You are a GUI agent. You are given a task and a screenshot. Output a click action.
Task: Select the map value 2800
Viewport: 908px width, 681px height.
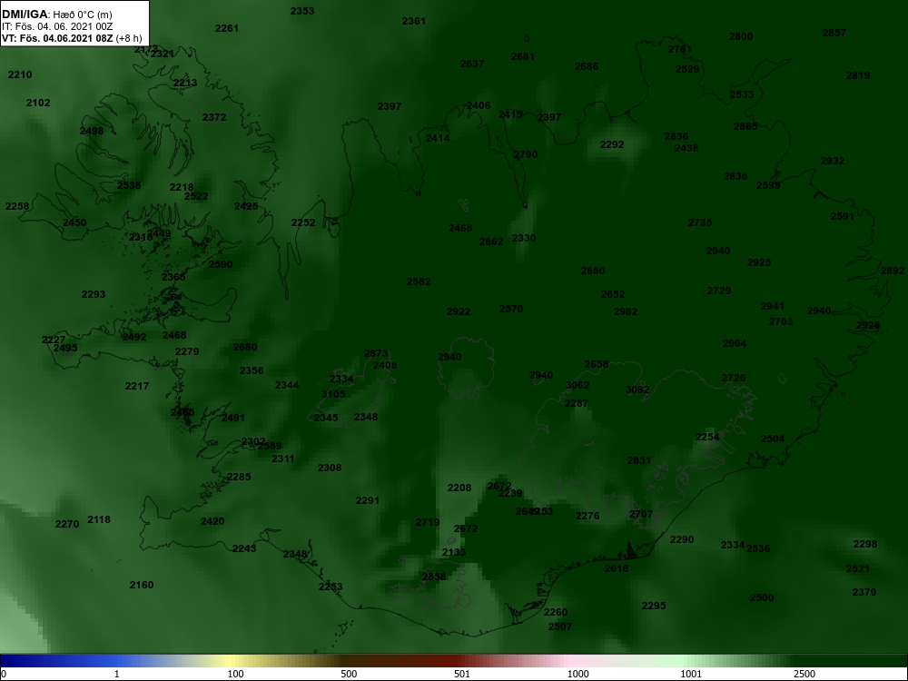pos(741,36)
